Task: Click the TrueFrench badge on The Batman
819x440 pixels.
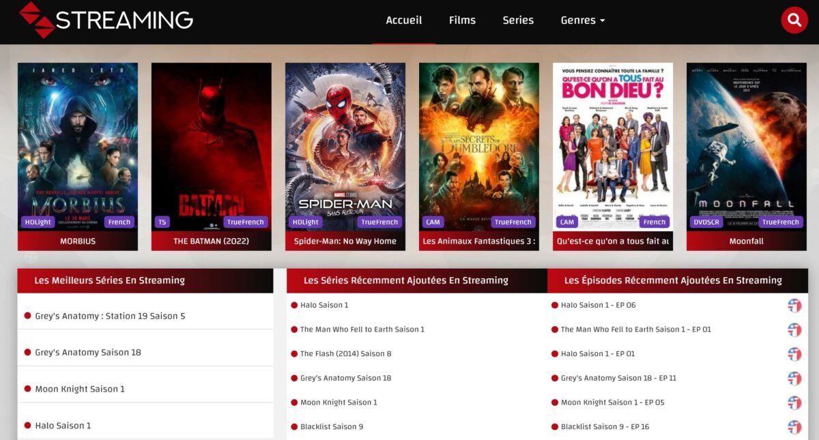Action: pos(246,222)
